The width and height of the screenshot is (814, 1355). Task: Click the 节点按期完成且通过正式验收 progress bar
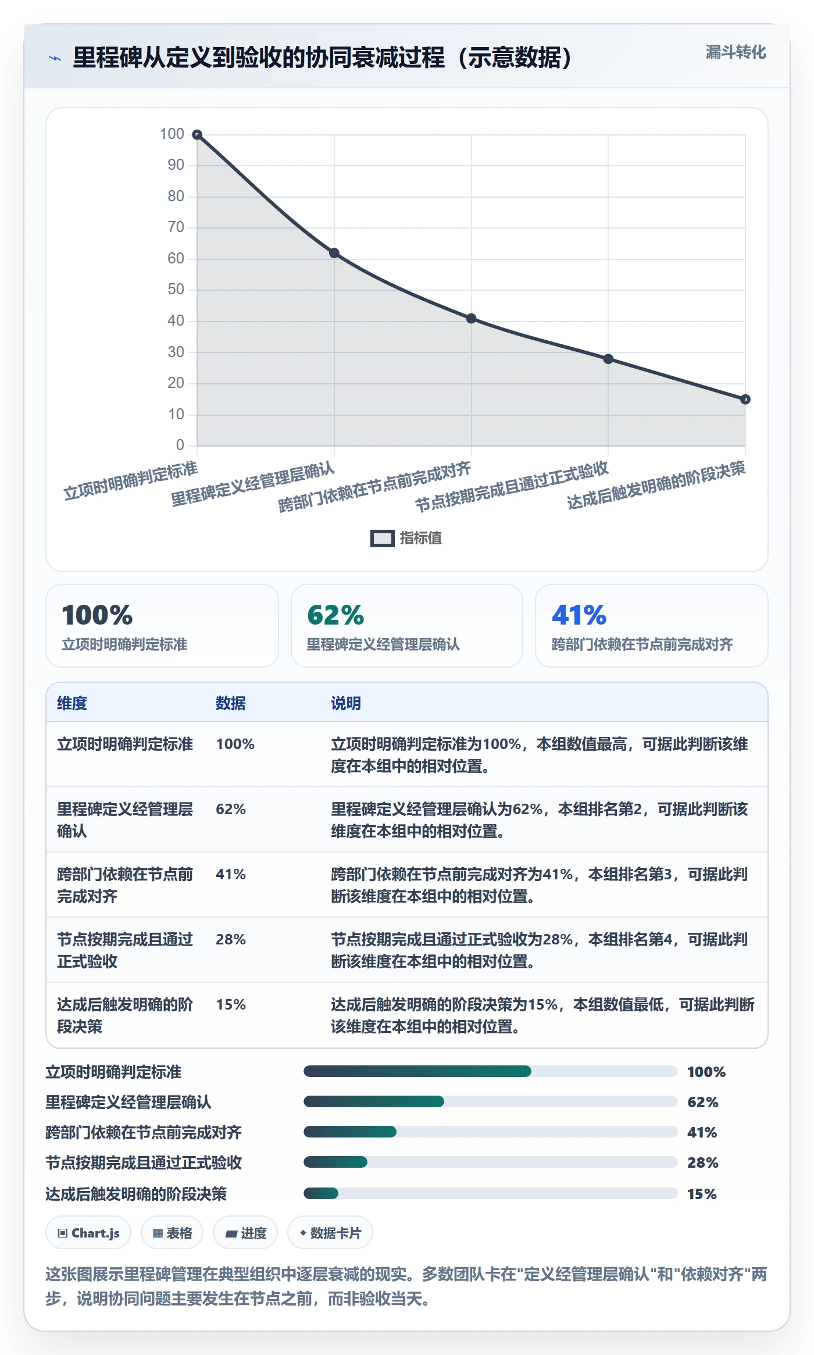point(491,1162)
